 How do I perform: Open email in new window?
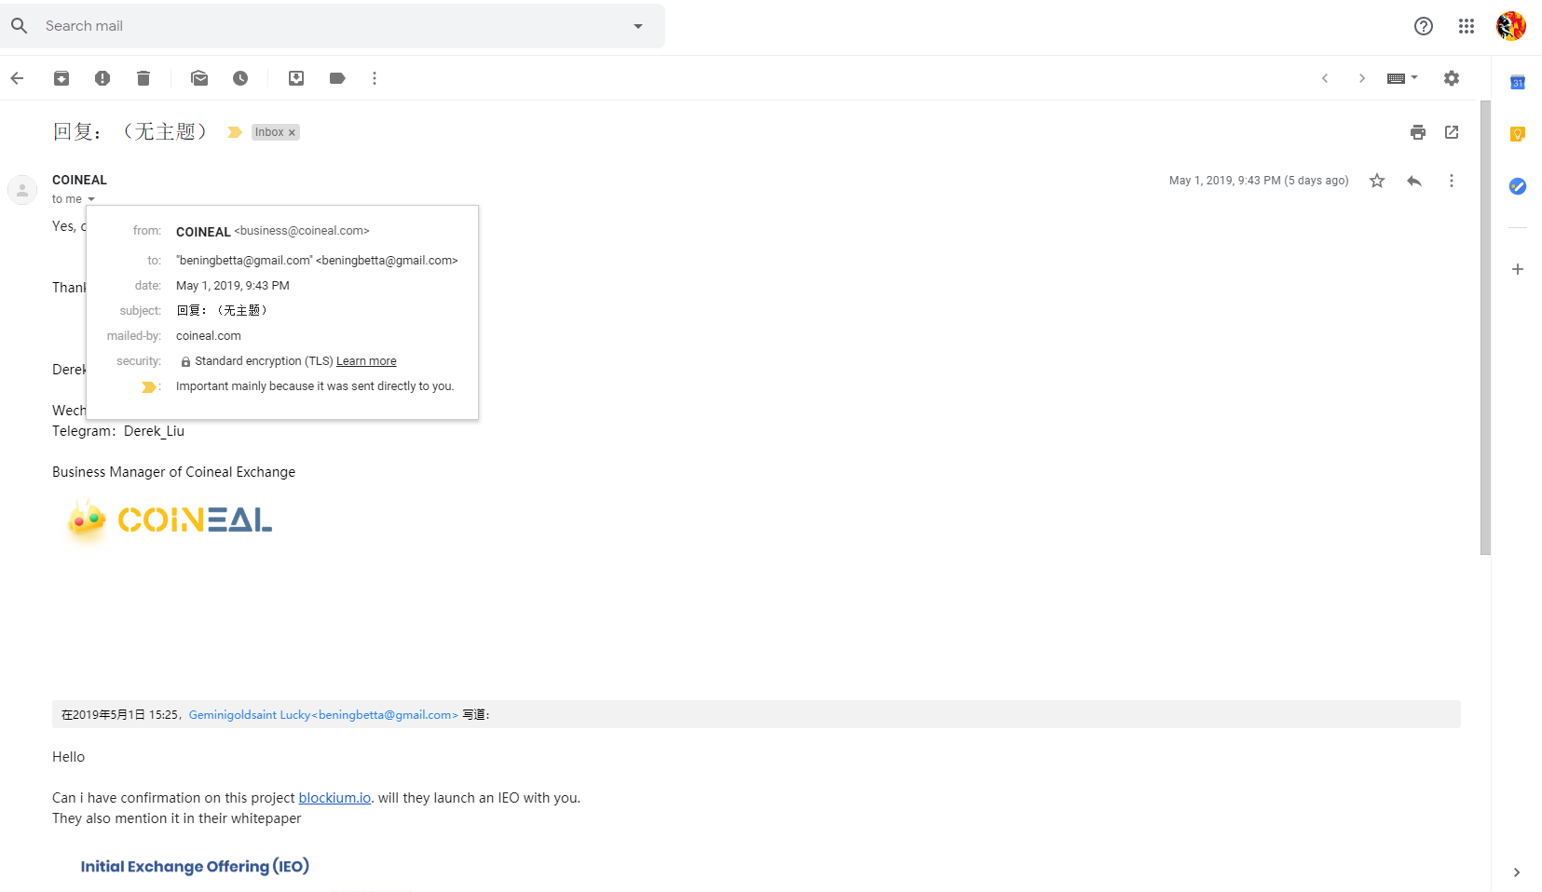point(1452,132)
